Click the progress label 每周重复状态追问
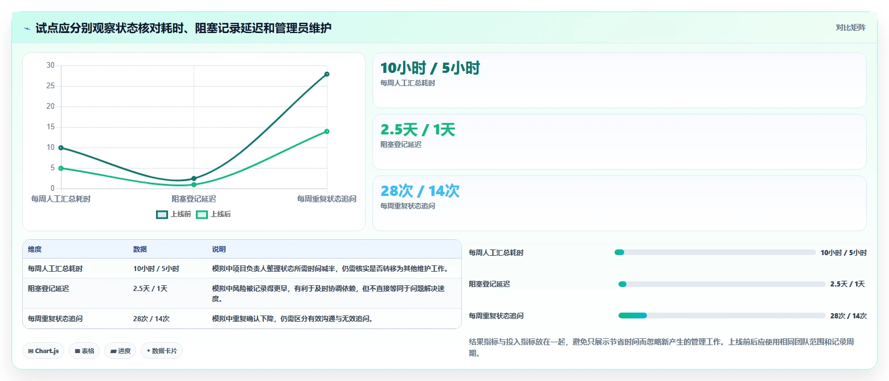 pos(496,316)
